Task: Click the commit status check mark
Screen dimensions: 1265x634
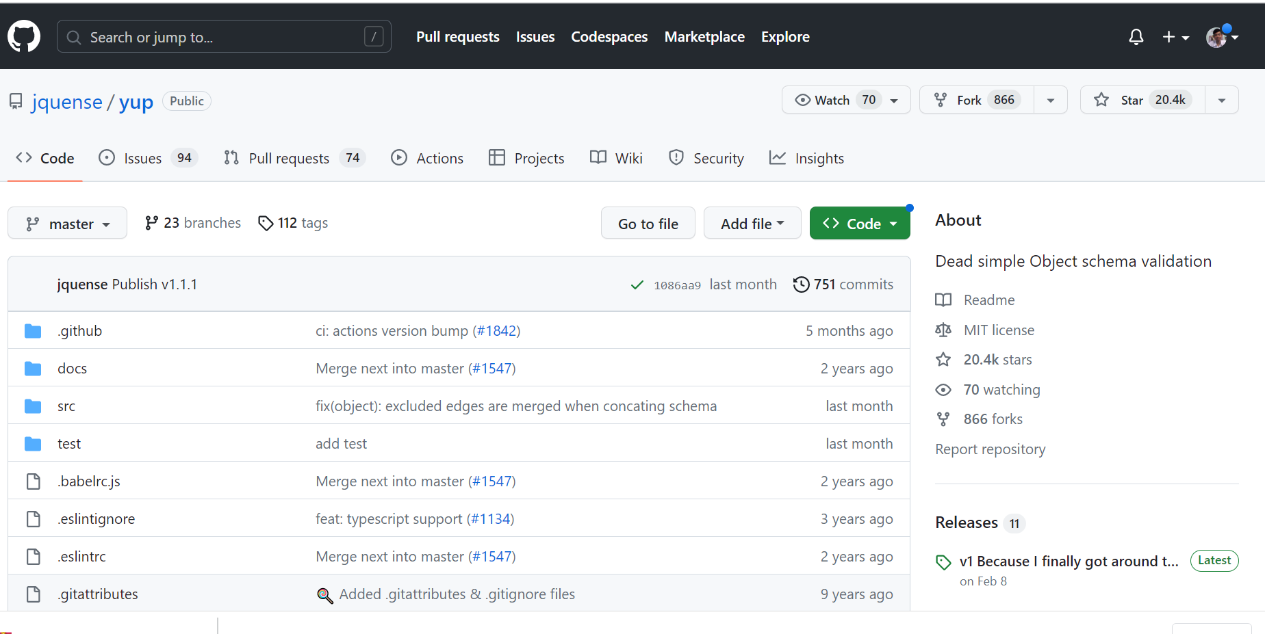Action: [x=637, y=285]
